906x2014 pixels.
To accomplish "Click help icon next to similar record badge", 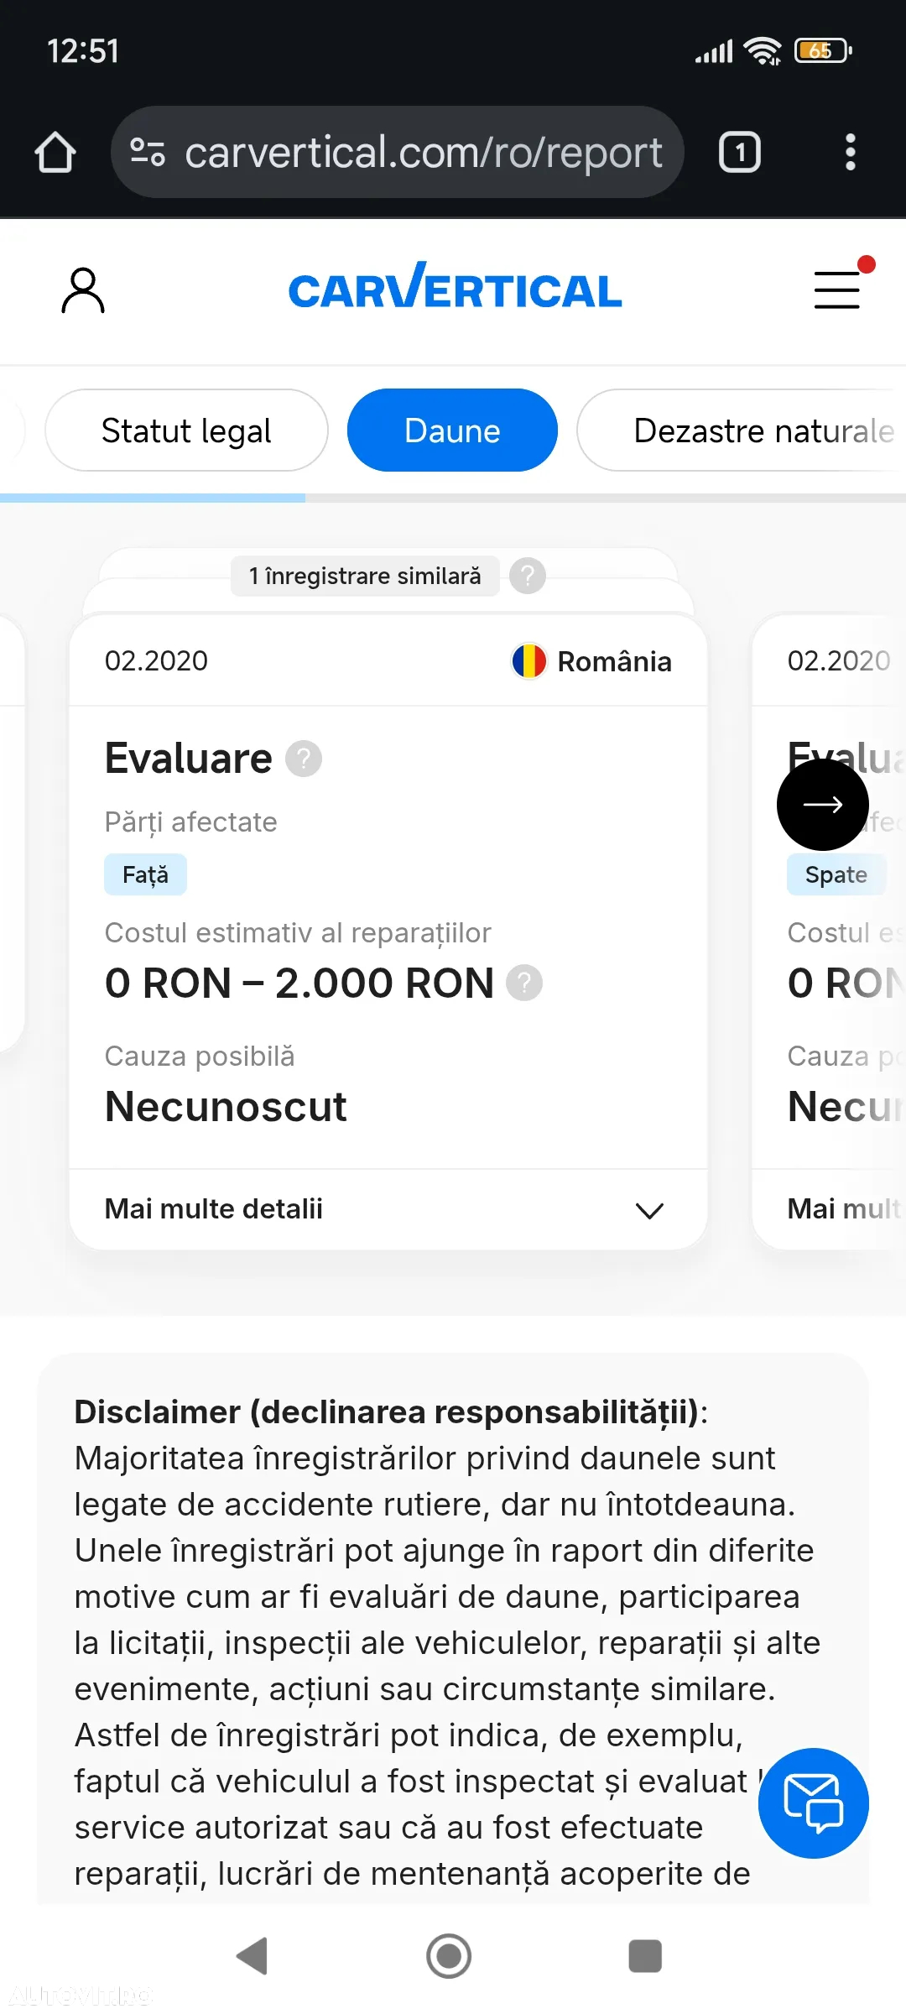I will (x=528, y=576).
